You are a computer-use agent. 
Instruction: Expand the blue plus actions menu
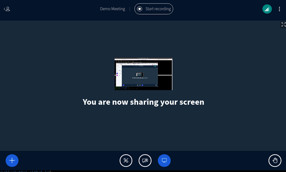[12, 161]
